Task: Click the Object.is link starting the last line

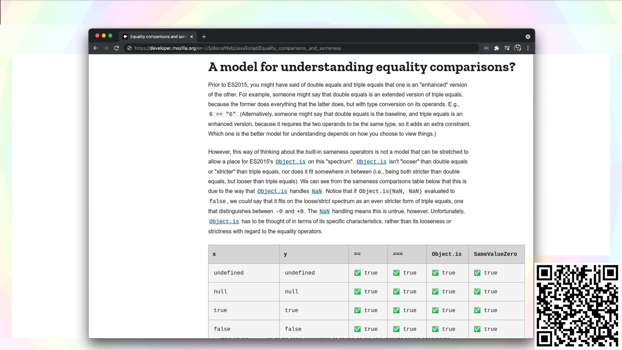Action: click(224, 221)
